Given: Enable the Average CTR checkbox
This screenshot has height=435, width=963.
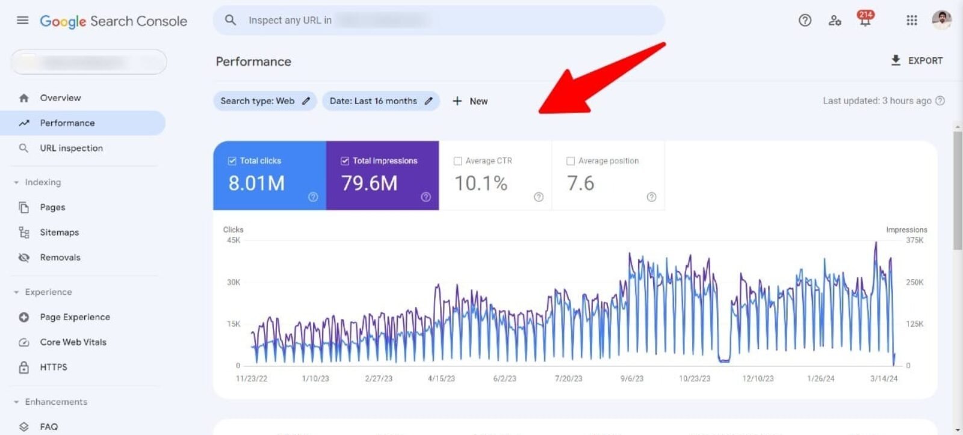Looking at the screenshot, I should 457,161.
